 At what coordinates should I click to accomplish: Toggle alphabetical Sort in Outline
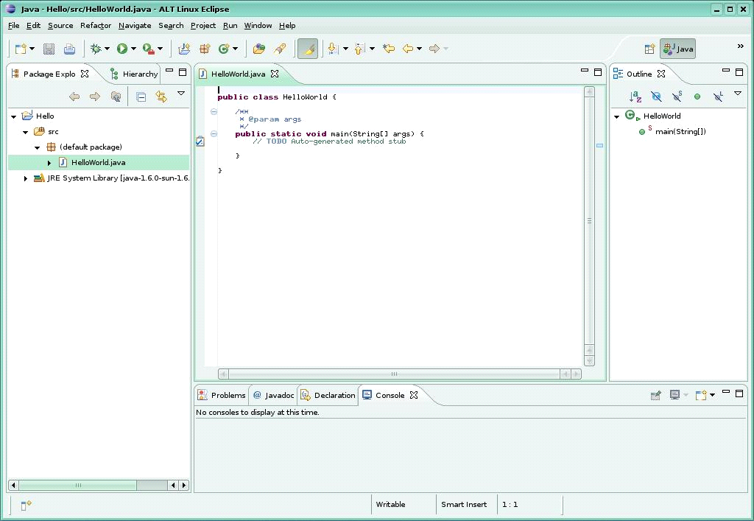(635, 97)
